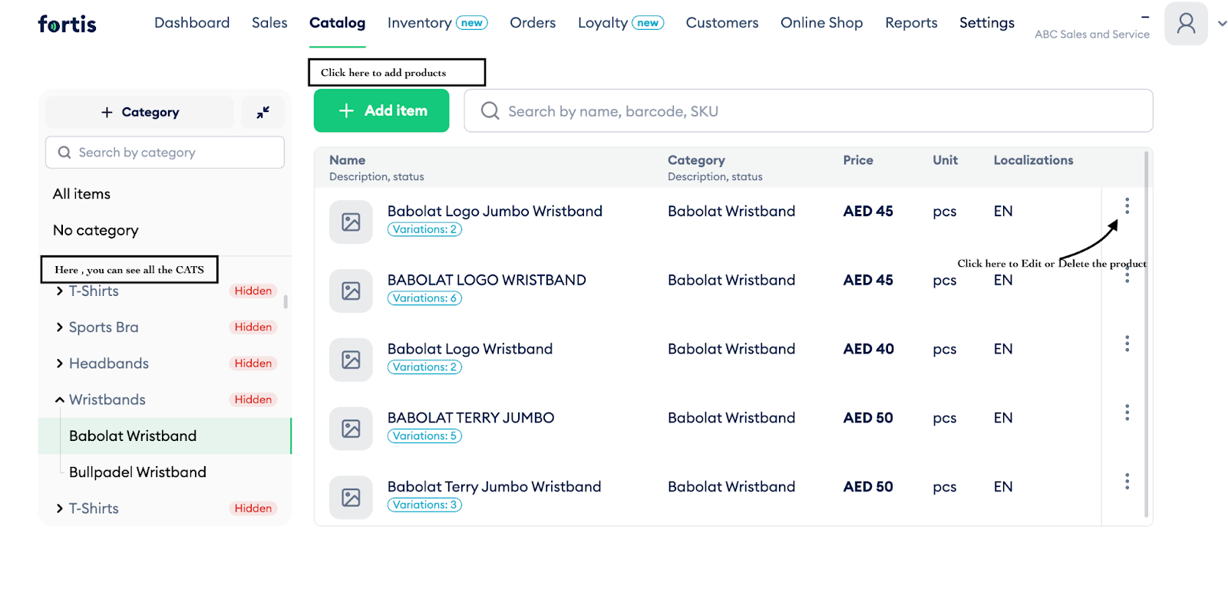Screen dimensions: 1228x592
Task: View the Reports tab
Action: point(911,23)
